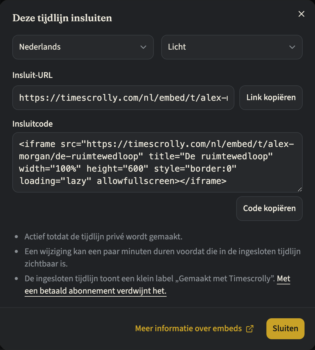The image size is (315, 350).
Task: Click the Link kopiëren button
Action: pyautogui.click(x=271, y=98)
